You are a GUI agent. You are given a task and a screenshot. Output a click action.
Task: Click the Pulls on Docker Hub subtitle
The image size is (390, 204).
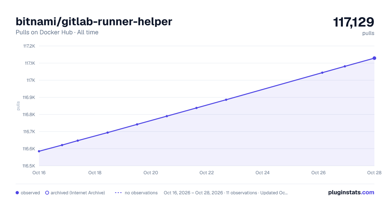(x=57, y=32)
